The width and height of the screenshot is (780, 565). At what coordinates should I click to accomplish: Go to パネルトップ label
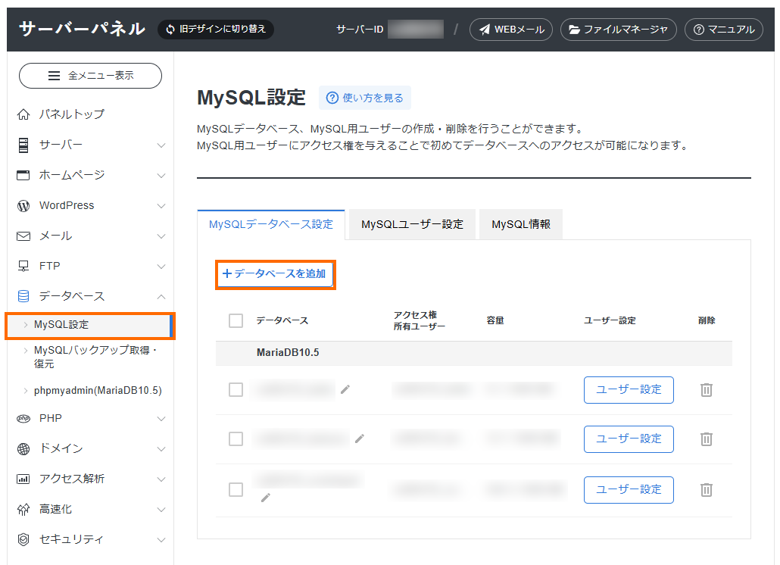pyautogui.click(x=72, y=114)
